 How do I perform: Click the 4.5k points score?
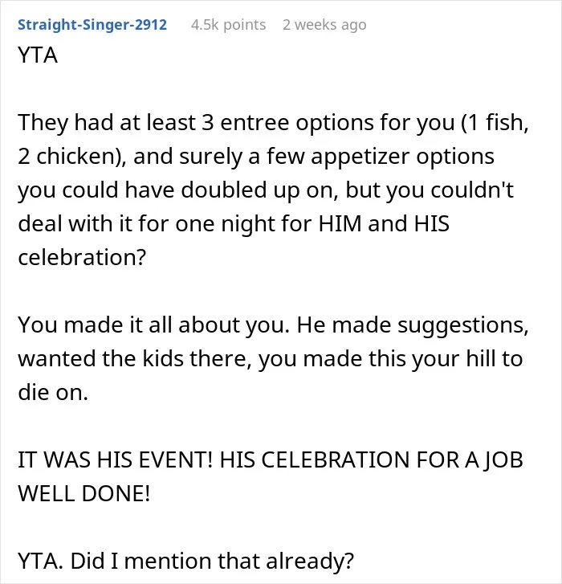229,25
